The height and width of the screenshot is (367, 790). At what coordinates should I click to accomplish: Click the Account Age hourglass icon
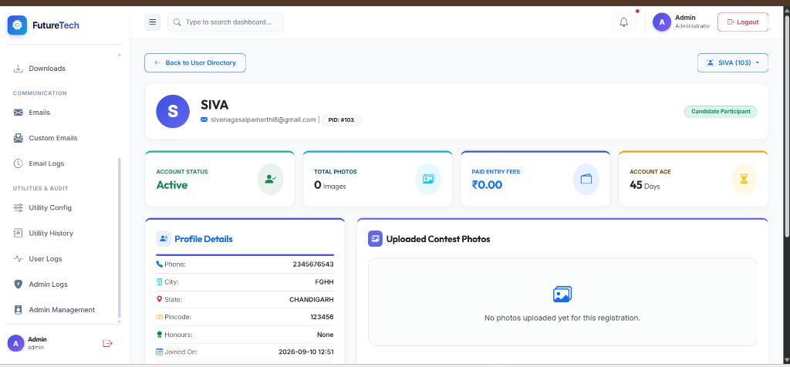pyautogui.click(x=744, y=179)
